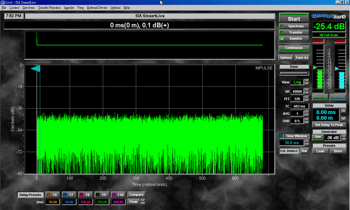The height and width of the screenshot is (210, 350).
Task: Select the F6 delay preset
Action: pyautogui.click(x=52, y=195)
